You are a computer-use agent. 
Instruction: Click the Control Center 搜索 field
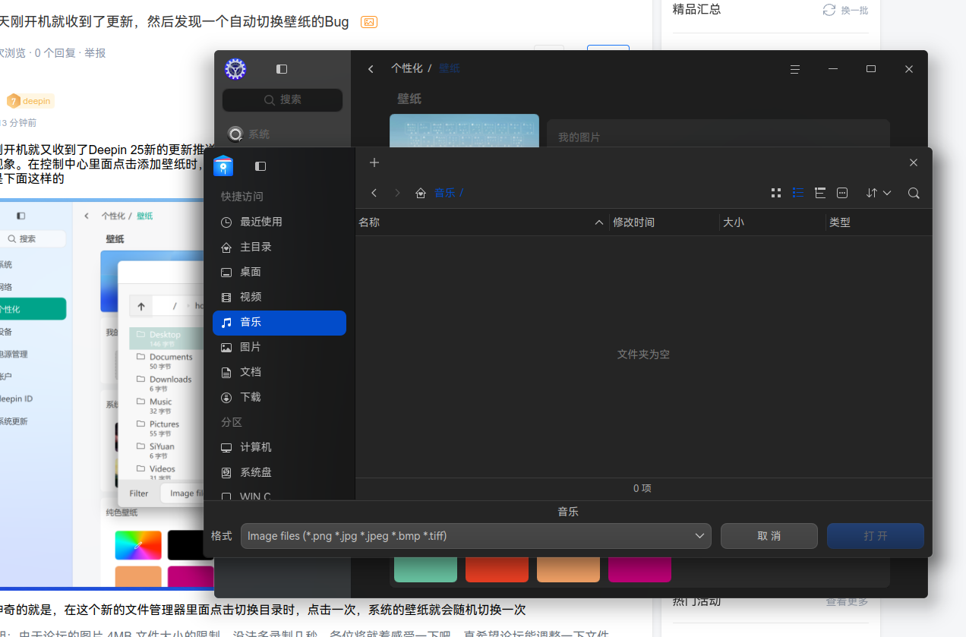tap(283, 99)
